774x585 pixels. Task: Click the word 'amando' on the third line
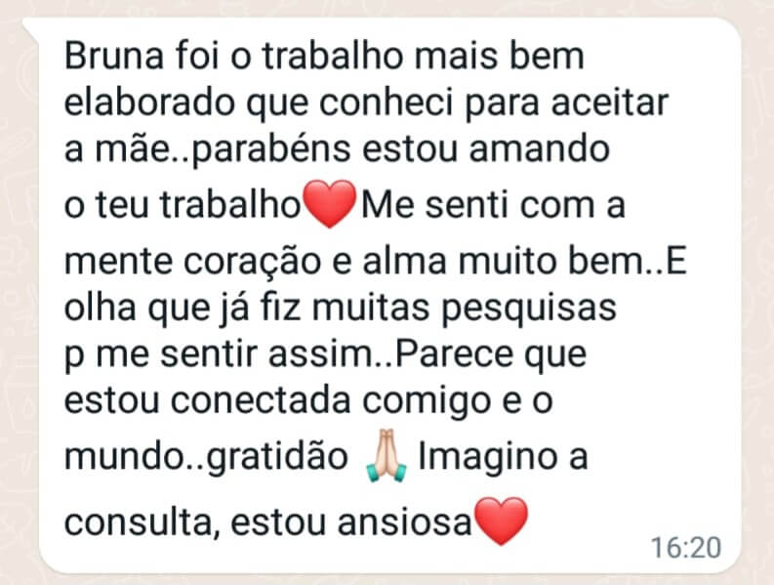tap(540, 149)
